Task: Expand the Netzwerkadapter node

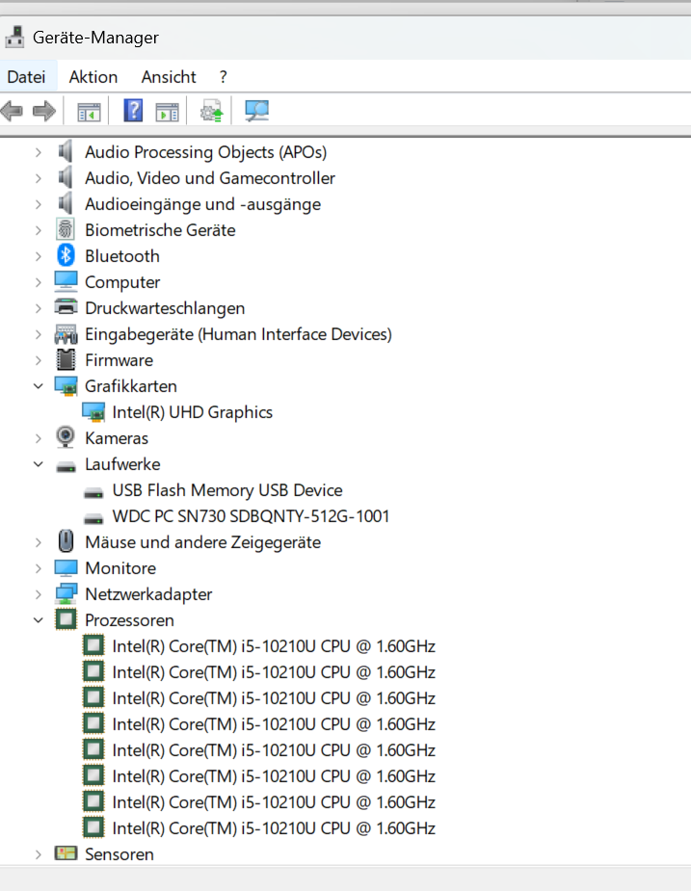Action: (x=39, y=594)
